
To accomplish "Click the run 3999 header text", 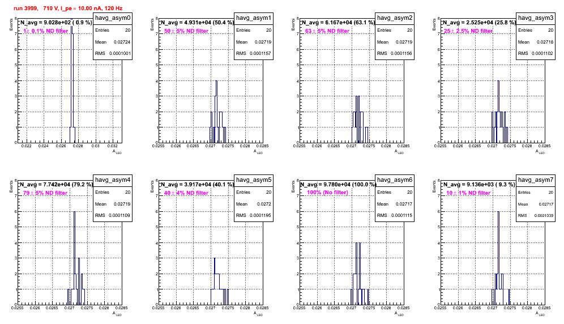I will pos(69,8).
